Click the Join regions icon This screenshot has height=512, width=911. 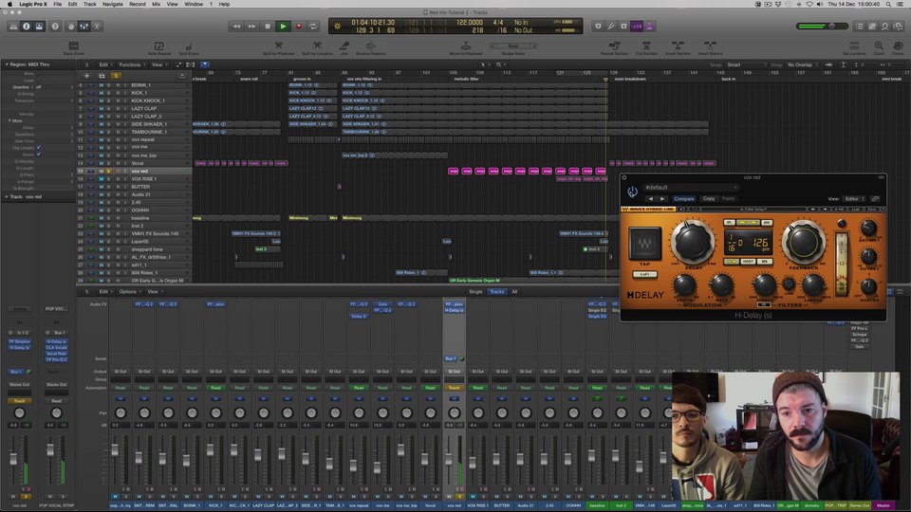(344, 46)
